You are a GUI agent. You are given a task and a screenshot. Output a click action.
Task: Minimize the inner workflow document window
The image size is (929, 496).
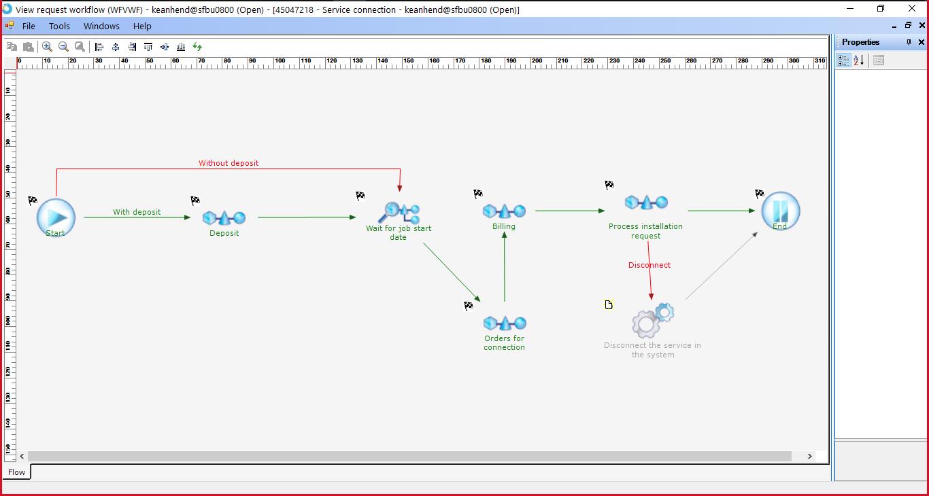click(895, 26)
